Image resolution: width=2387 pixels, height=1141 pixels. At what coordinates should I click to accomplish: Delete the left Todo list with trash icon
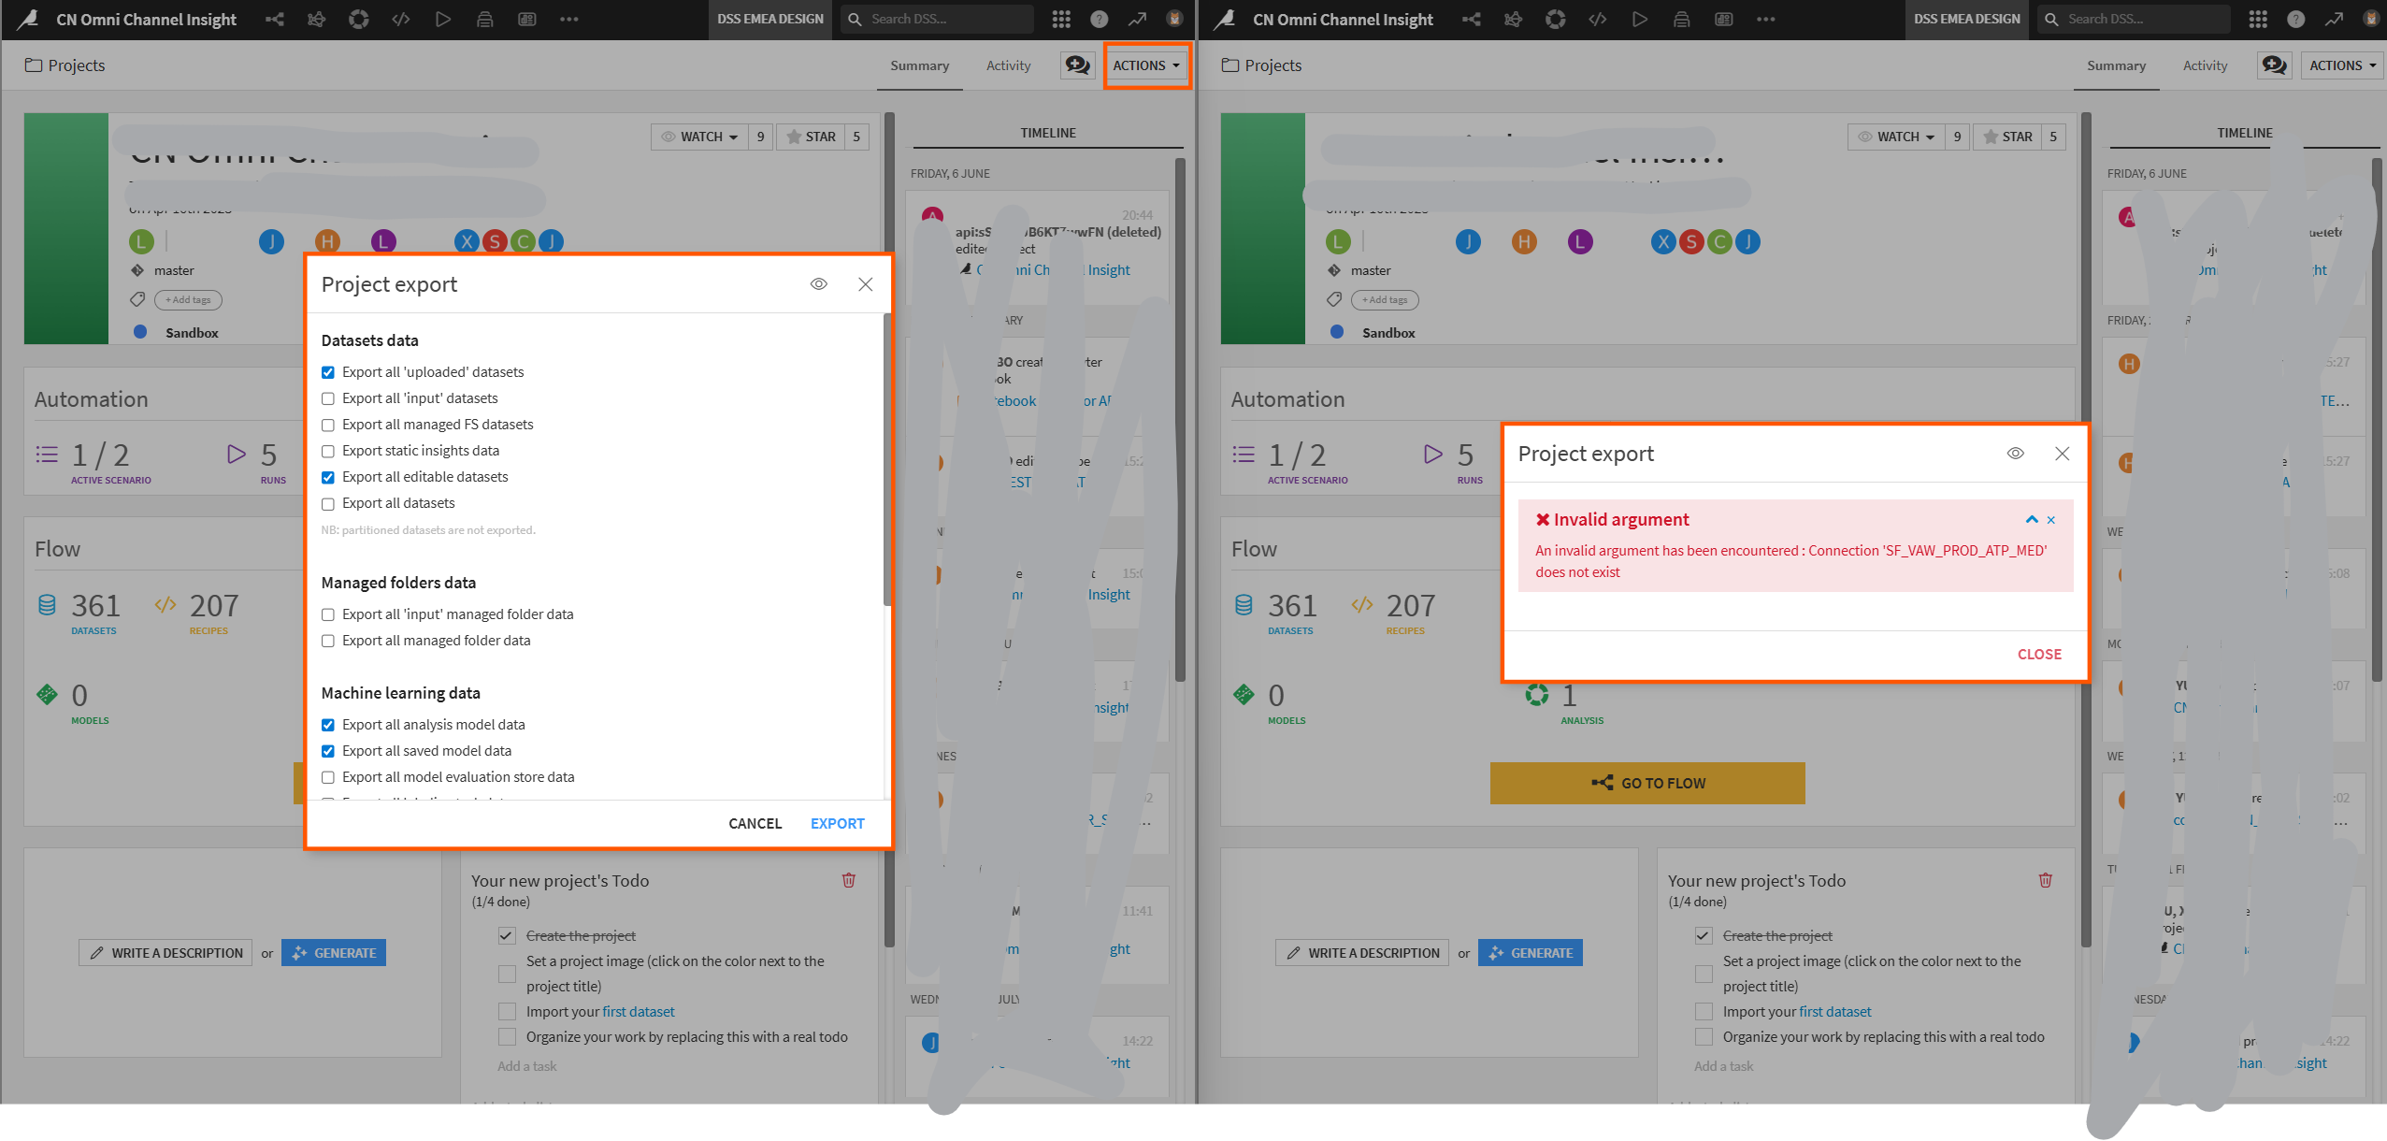click(x=849, y=880)
